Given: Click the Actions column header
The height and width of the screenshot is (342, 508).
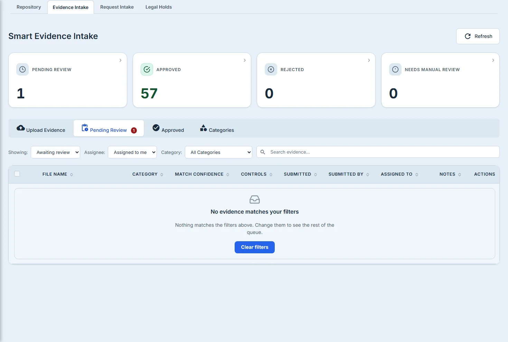Looking at the screenshot, I should coord(485,174).
